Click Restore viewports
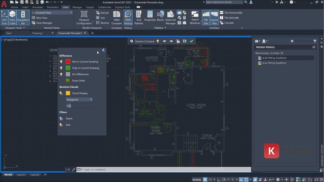This screenshot has width=324, height=182. [102, 23]
